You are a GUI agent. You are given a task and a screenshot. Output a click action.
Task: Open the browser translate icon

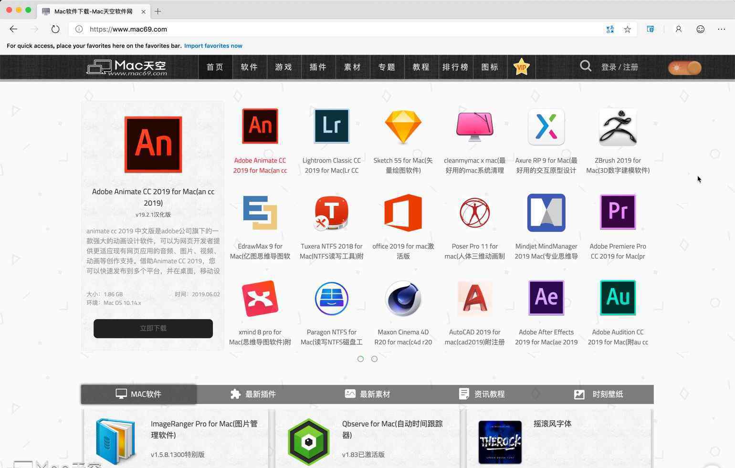(610, 29)
